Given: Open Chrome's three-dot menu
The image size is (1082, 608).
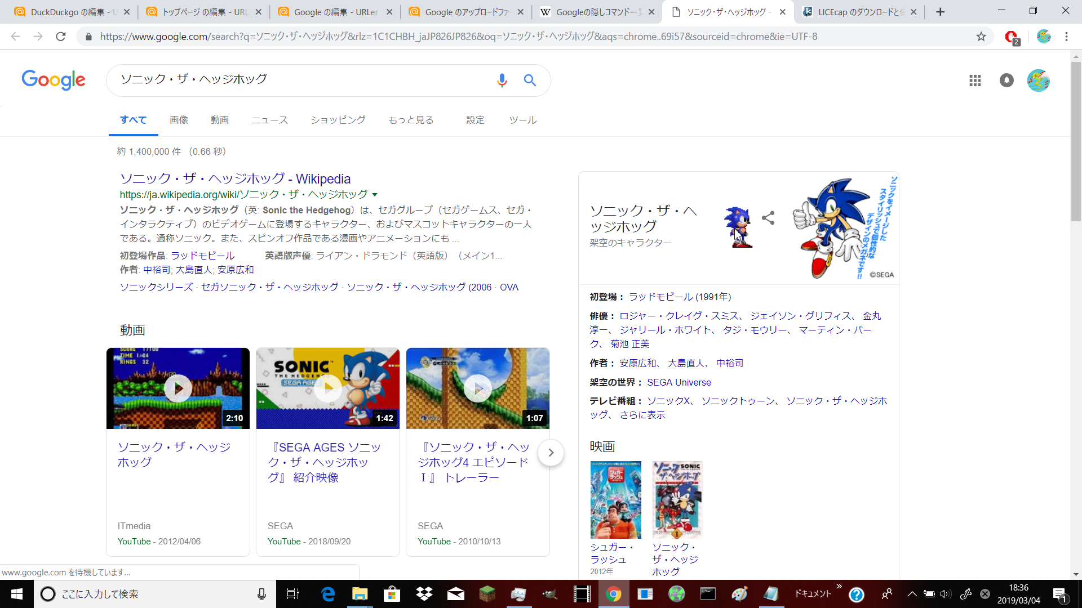Looking at the screenshot, I should coord(1066,37).
